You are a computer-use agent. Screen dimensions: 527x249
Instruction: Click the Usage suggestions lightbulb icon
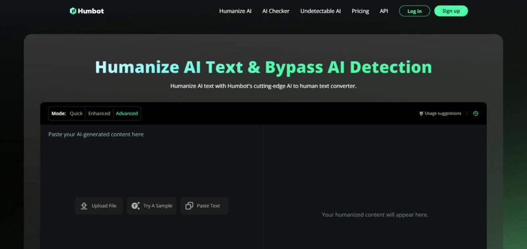421,114
